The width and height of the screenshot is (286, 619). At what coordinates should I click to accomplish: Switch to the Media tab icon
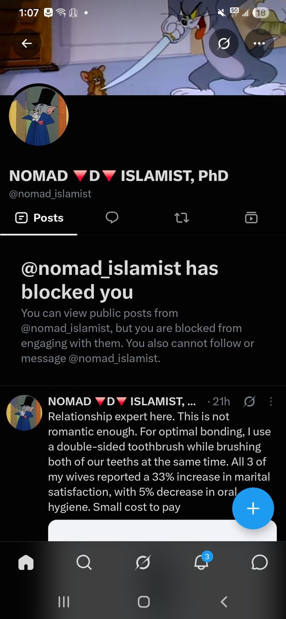251,218
